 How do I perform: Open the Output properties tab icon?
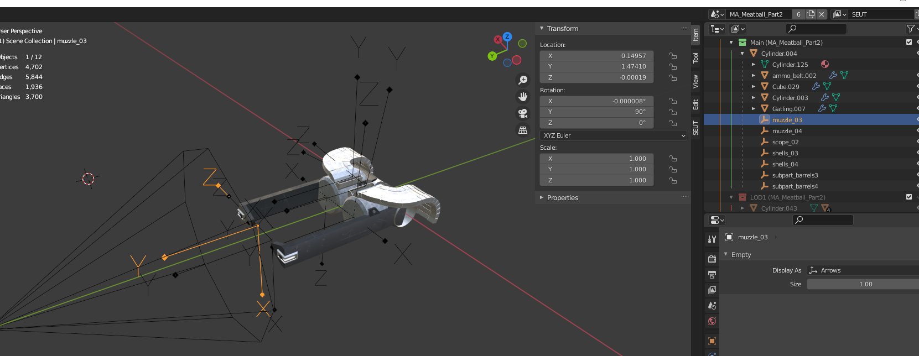(x=712, y=274)
